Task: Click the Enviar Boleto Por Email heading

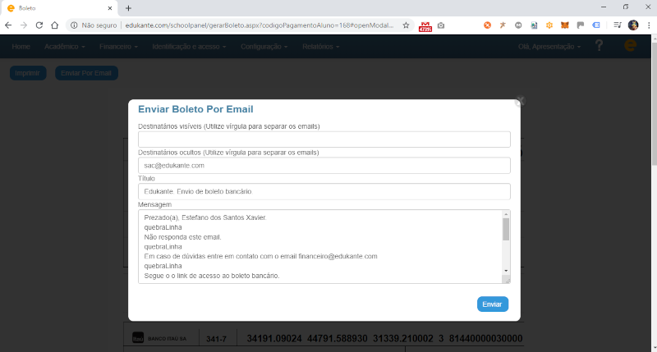Action: pyautogui.click(x=195, y=109)
